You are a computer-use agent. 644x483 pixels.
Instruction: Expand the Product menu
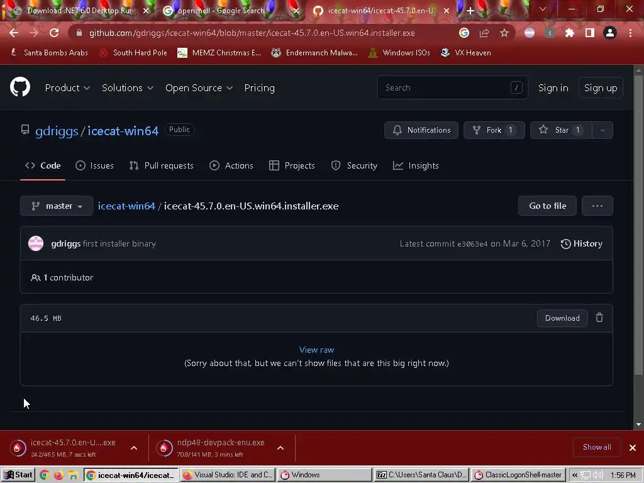tap(67, 88)
